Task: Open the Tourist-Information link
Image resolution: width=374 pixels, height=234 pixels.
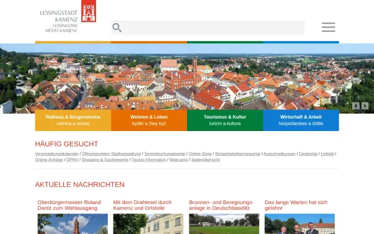Action: tap(148, 160)
